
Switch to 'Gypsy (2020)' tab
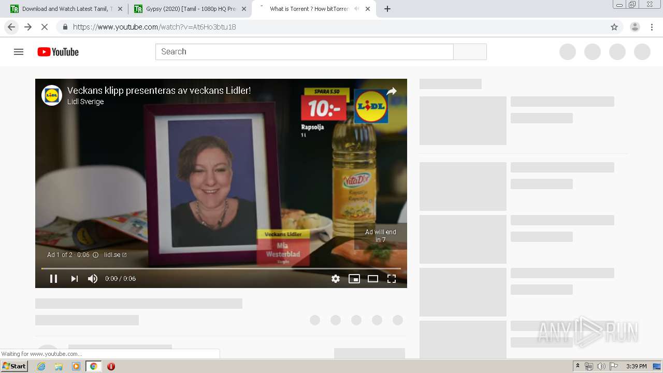coord(190,9)
